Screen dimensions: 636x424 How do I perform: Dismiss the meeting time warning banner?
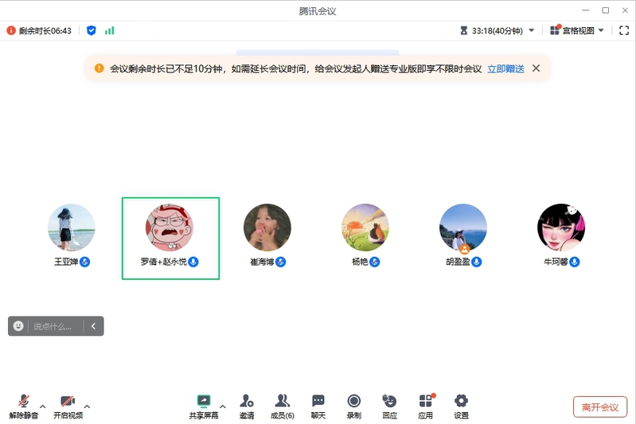coord(536,68)
